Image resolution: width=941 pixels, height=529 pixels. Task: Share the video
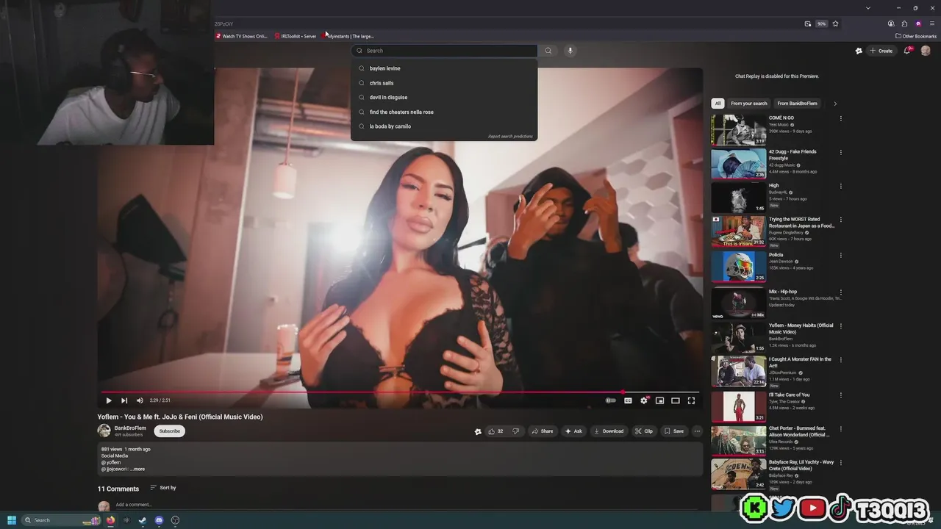[x=543, y=431]
